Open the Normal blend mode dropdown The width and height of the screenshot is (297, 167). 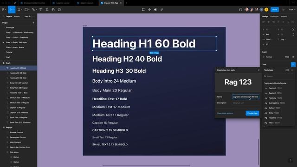[269, 57]
